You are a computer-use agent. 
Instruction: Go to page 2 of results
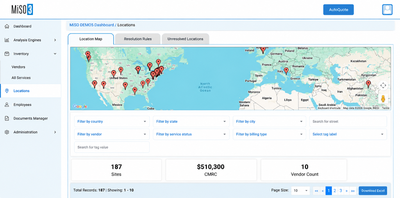point(335,191)
